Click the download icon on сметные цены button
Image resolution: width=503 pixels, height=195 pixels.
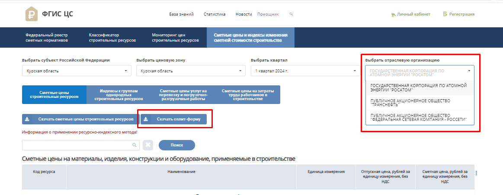pyautogui.click(x=27, y=119)
